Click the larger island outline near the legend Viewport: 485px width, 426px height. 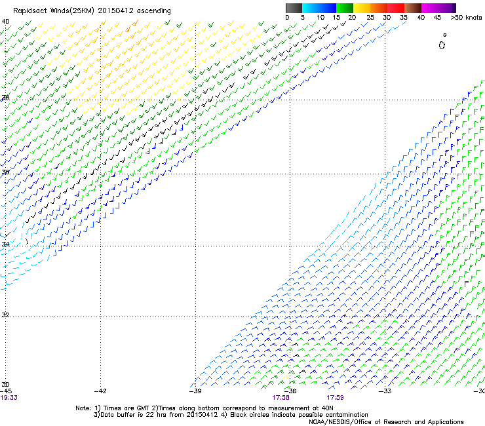(442, 45)
